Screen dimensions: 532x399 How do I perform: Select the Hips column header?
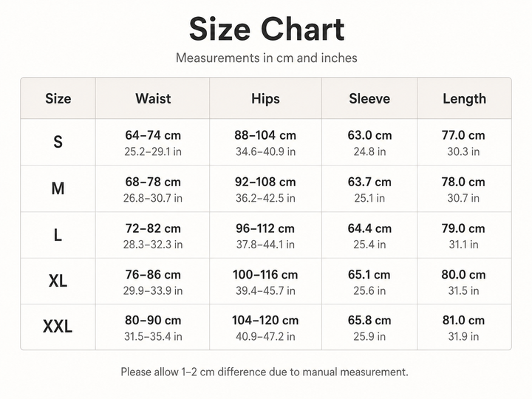click(266, 99)
